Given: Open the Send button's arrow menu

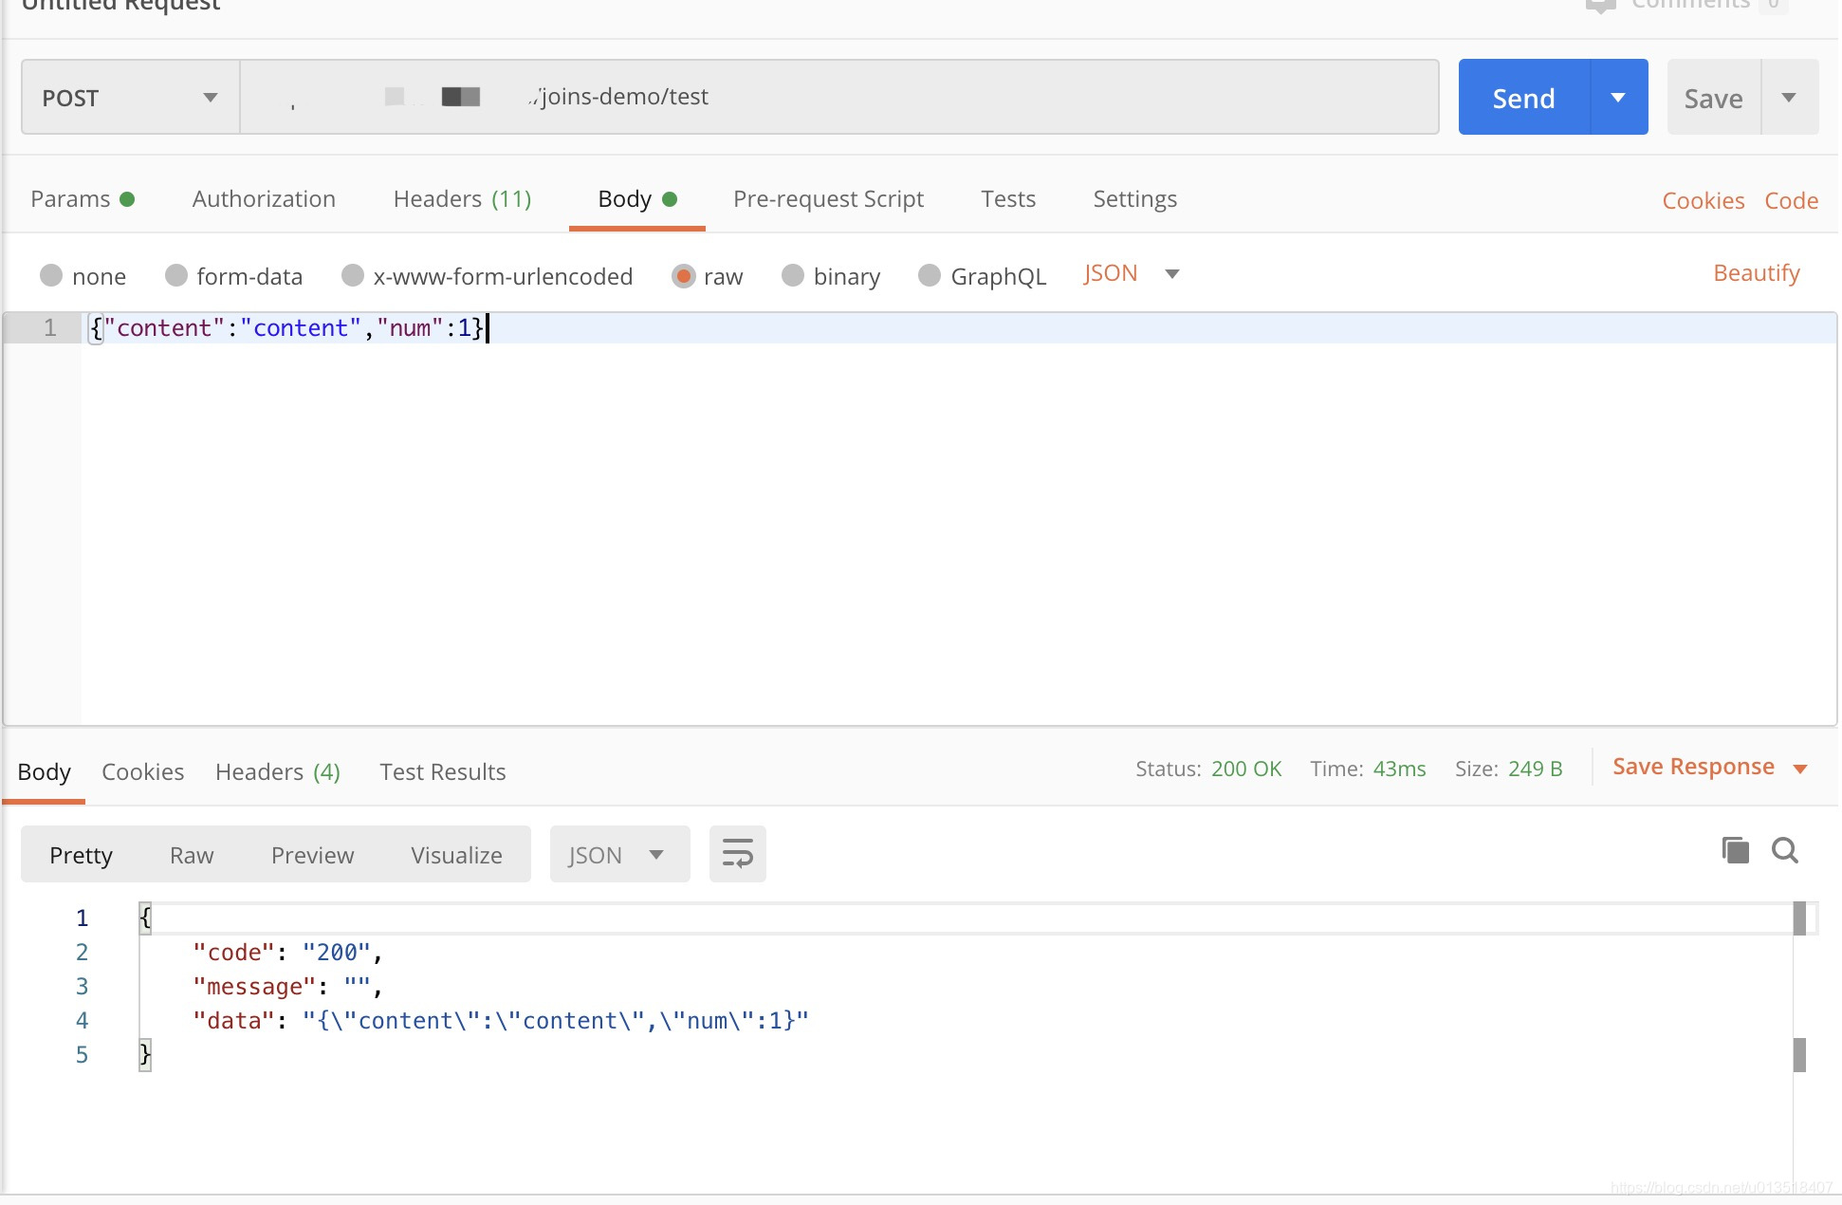Looking at the screenshot, I should point(1618,97).
